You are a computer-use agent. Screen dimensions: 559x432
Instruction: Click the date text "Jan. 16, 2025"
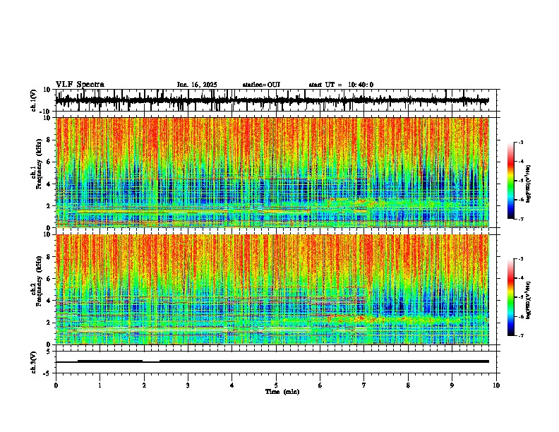pyautogui.click(x=197, y=85)
